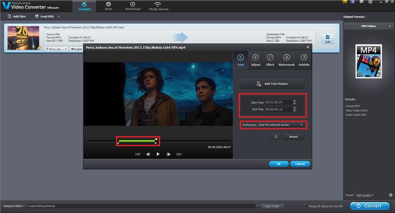Play the video preview
This screenshot has width=395, height=213.
click(x=158, y=154)
